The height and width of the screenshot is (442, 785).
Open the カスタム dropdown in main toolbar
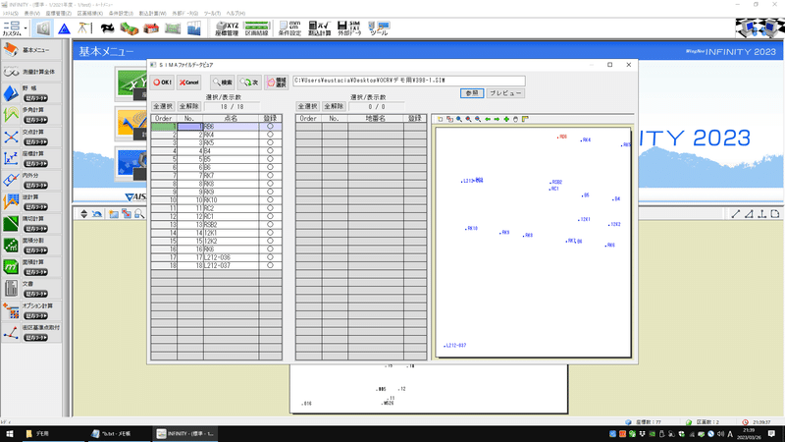[x=26, y=28]
